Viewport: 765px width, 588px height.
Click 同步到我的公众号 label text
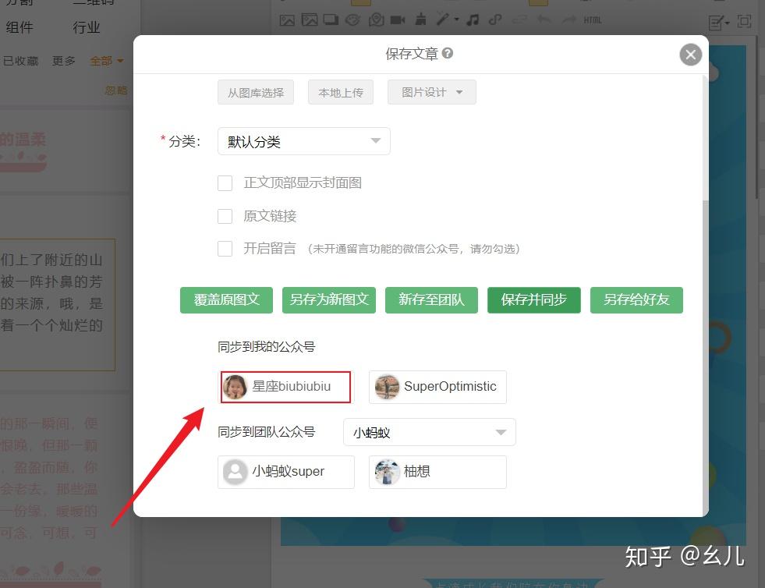(x=267, y=347)
